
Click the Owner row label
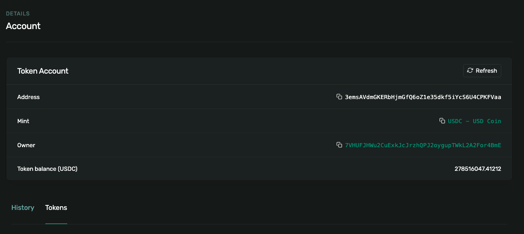[26, 145]
